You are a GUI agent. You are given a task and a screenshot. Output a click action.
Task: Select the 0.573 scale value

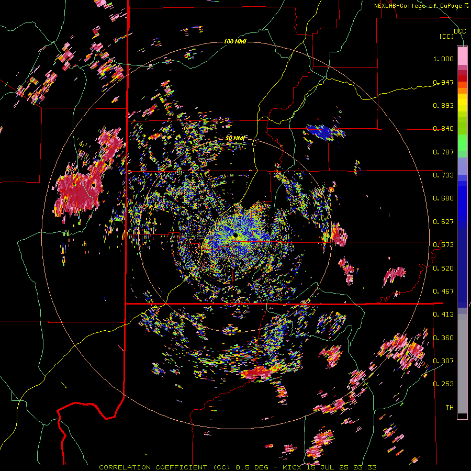tap(443, 245)
